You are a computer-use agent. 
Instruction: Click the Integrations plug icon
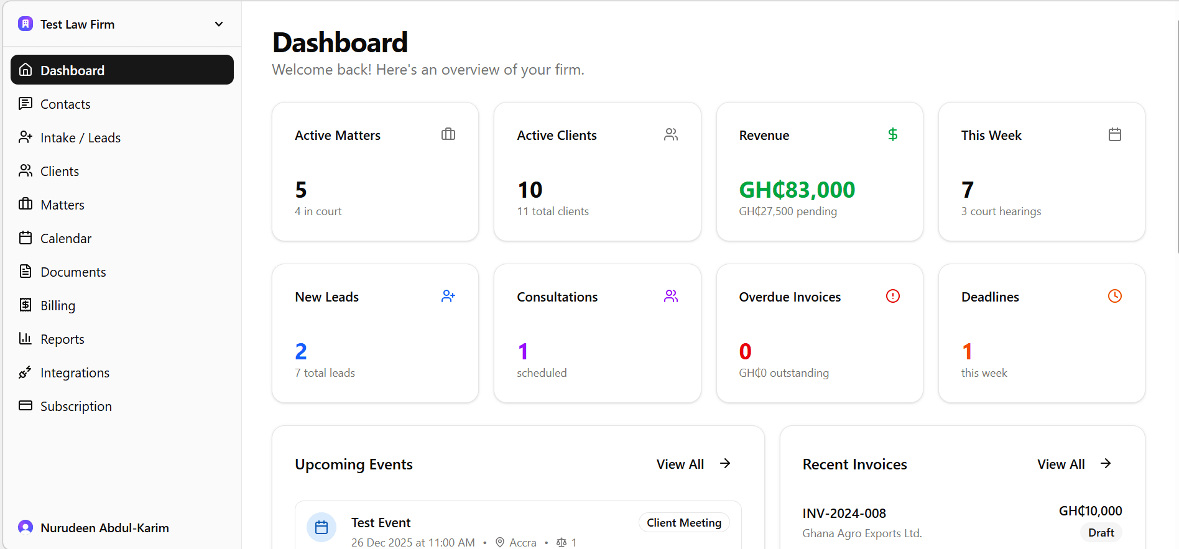pos(25,372)
